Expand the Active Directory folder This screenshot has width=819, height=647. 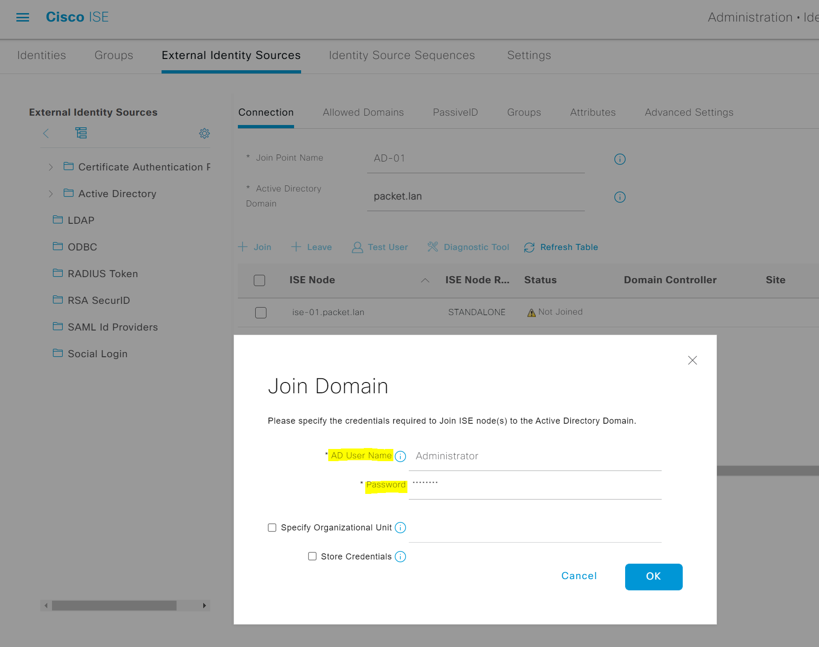[x=51, y=193]
